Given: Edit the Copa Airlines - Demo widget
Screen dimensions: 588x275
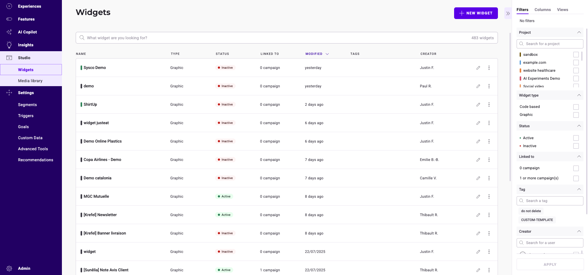Looking at the screenshot, I should tap(478, 160).
